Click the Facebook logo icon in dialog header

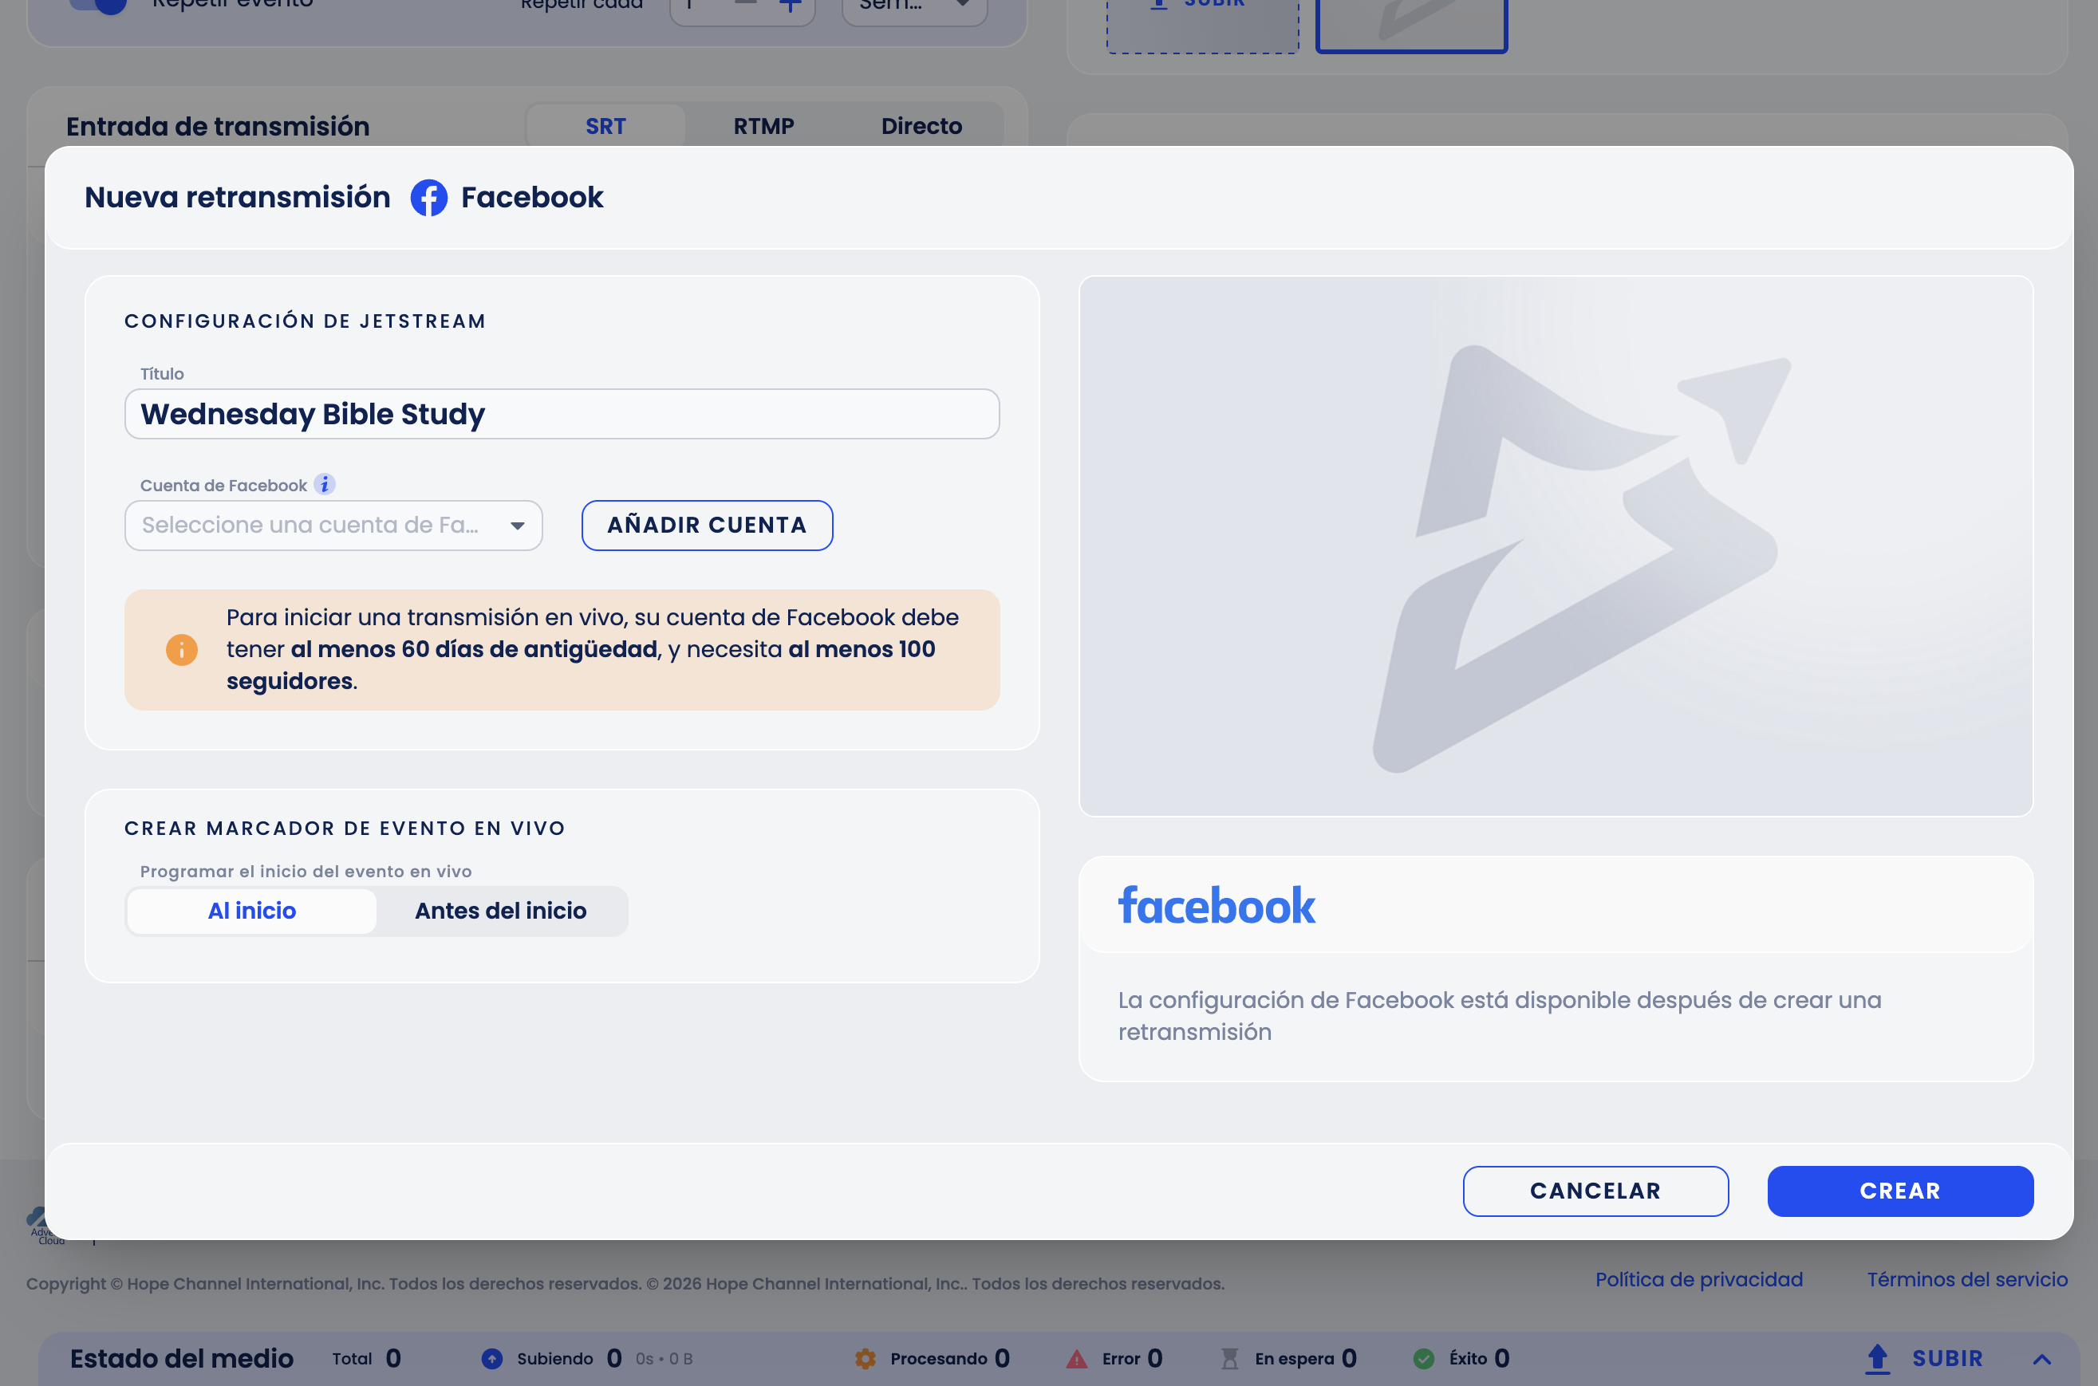click(429, 197)
